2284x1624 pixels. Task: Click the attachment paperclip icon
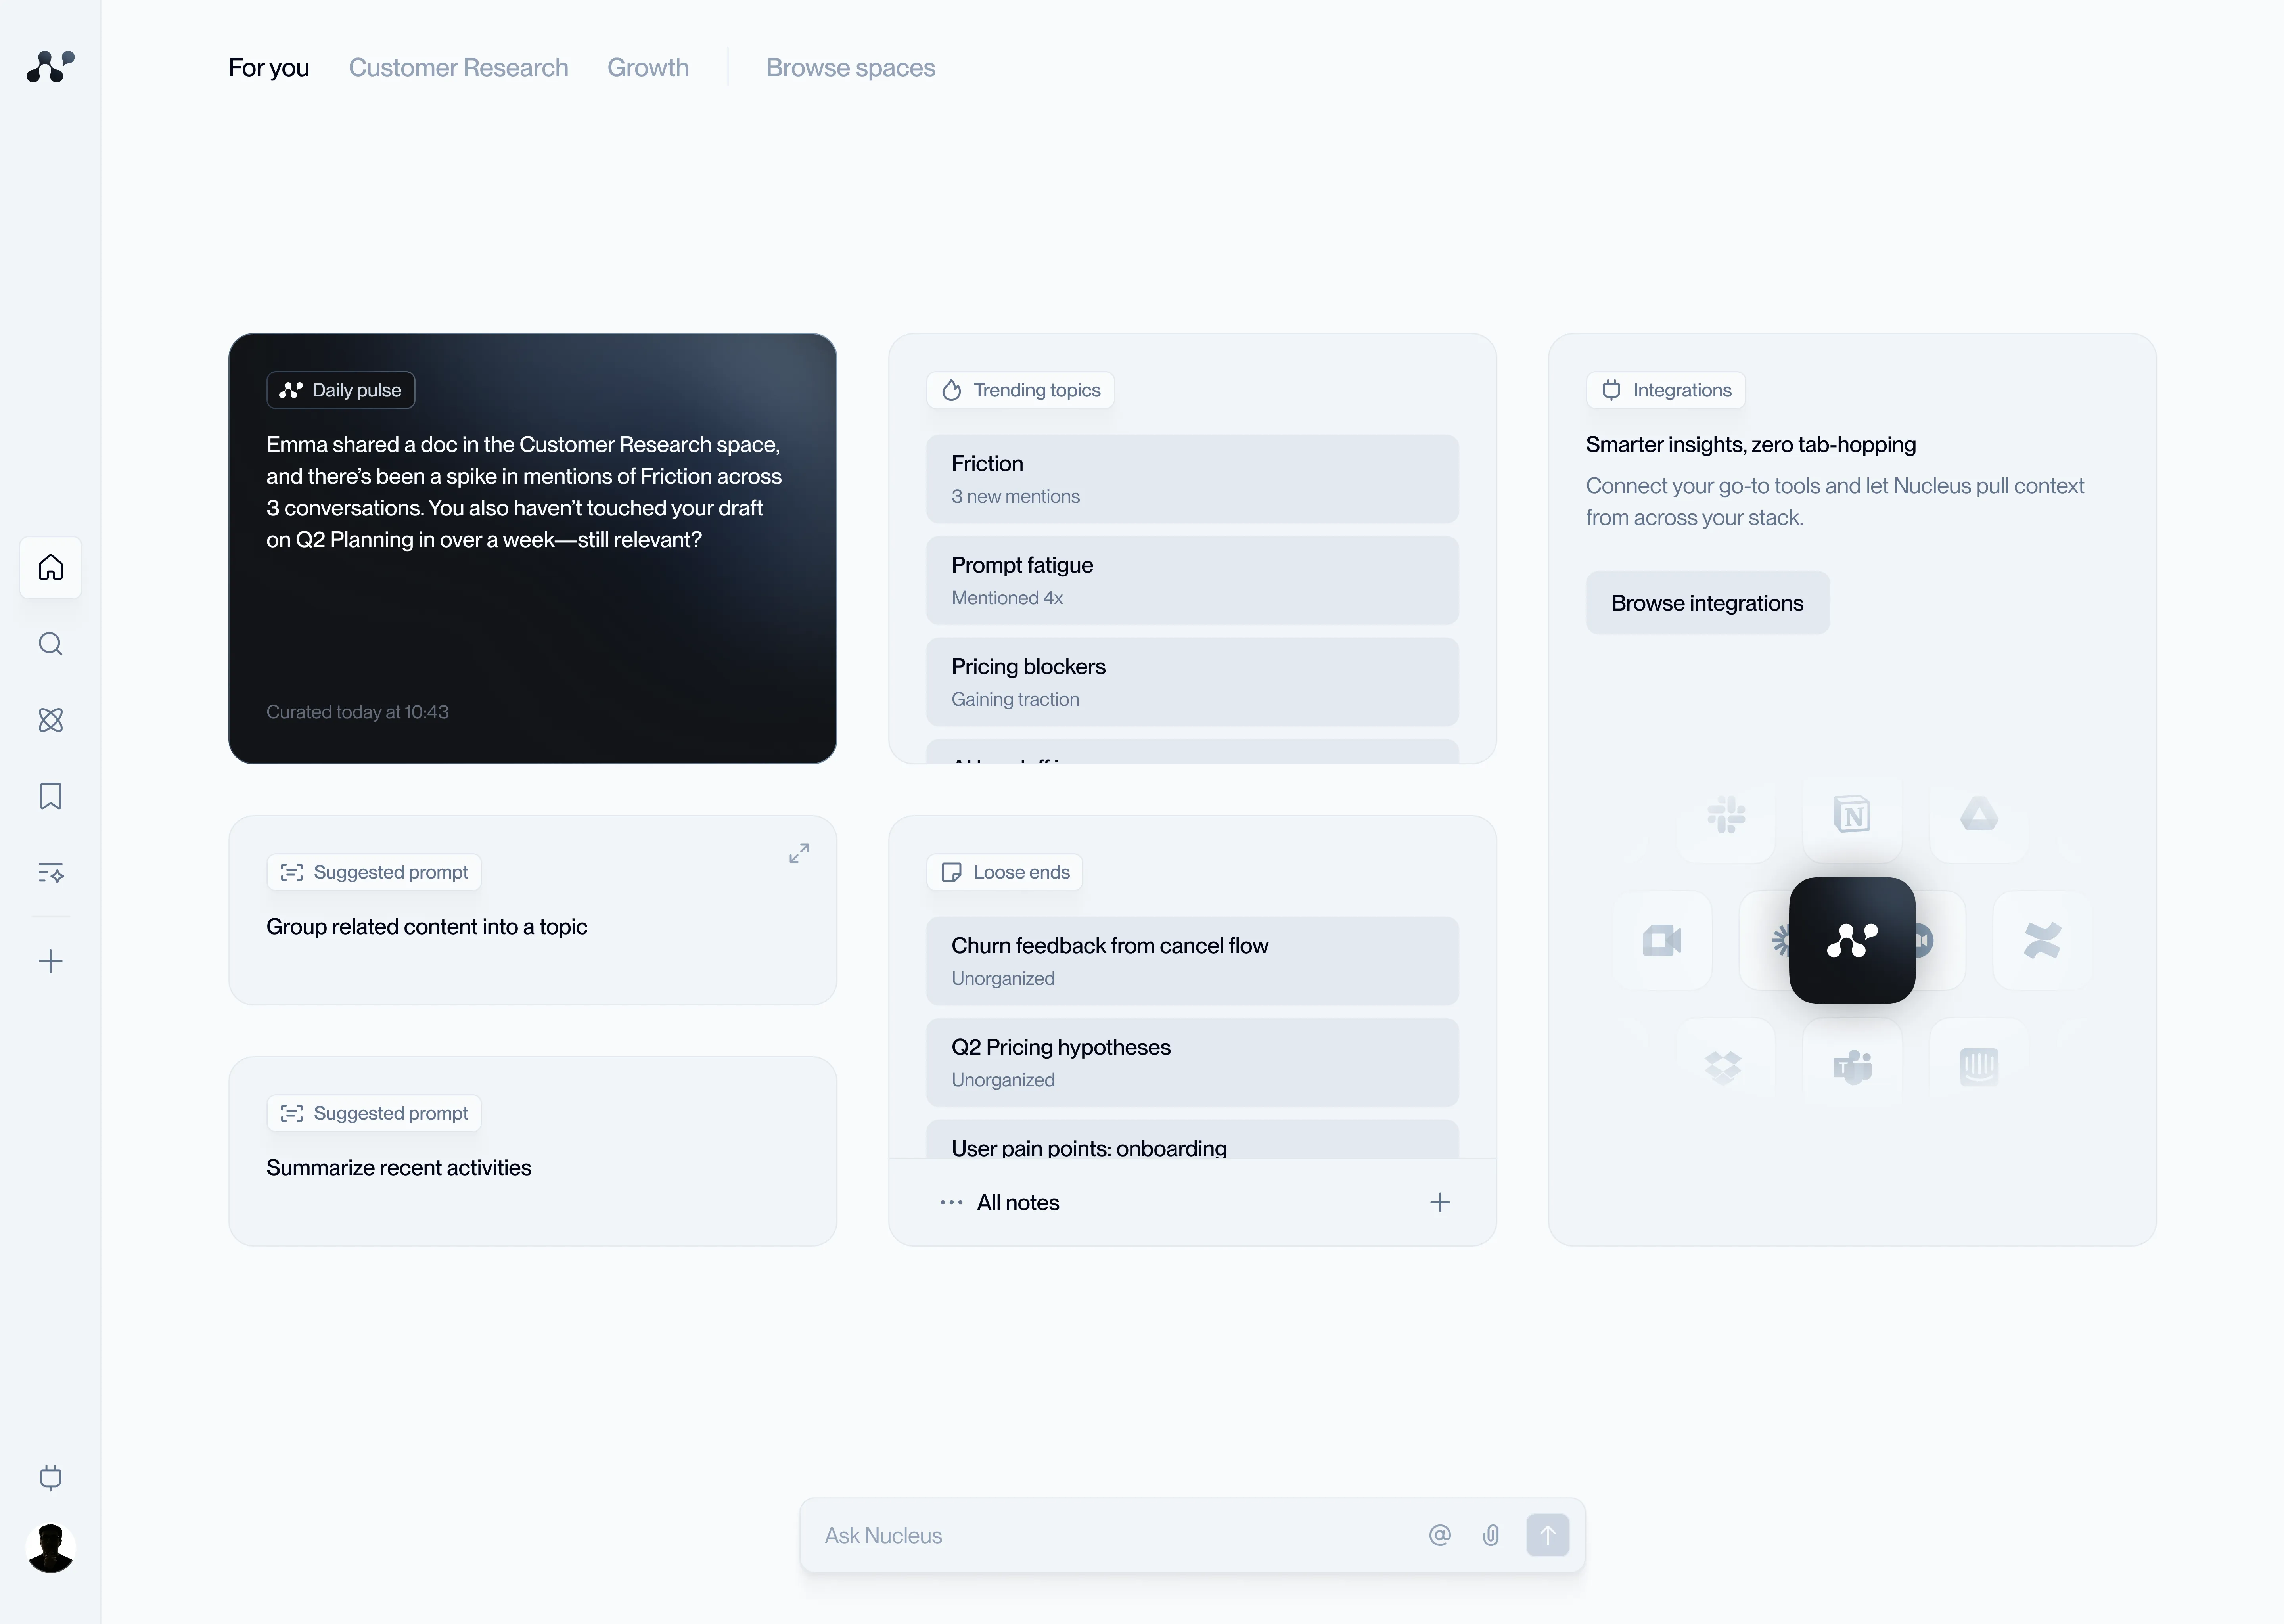(1491, 1535)
